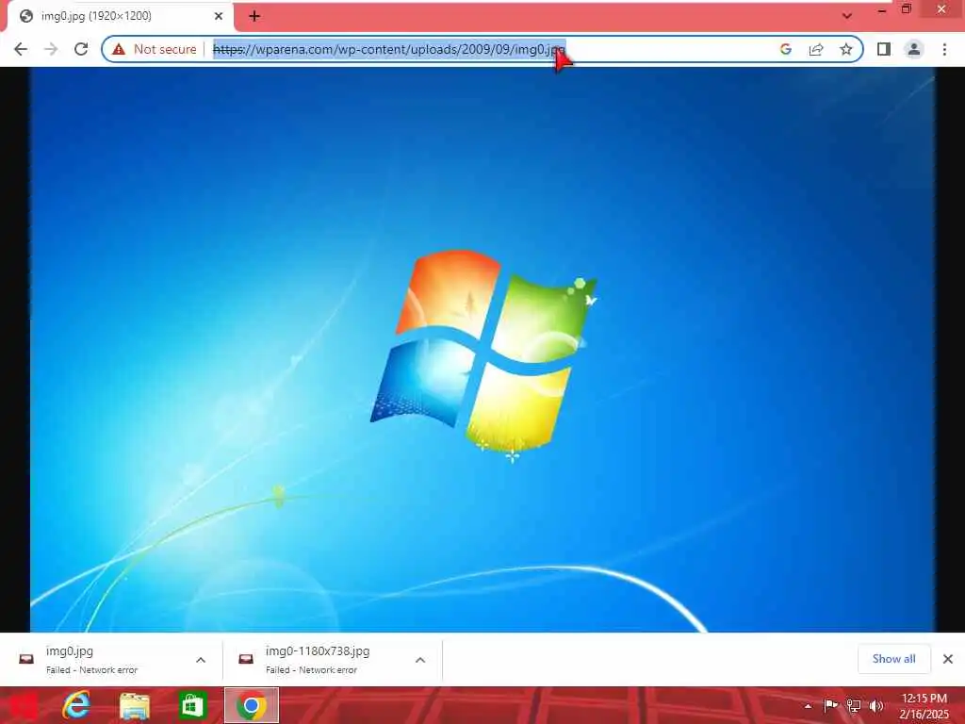Close the img0.jpg tab
The width and height of the screenshot is (965, 724).
(x=219, y=16)
